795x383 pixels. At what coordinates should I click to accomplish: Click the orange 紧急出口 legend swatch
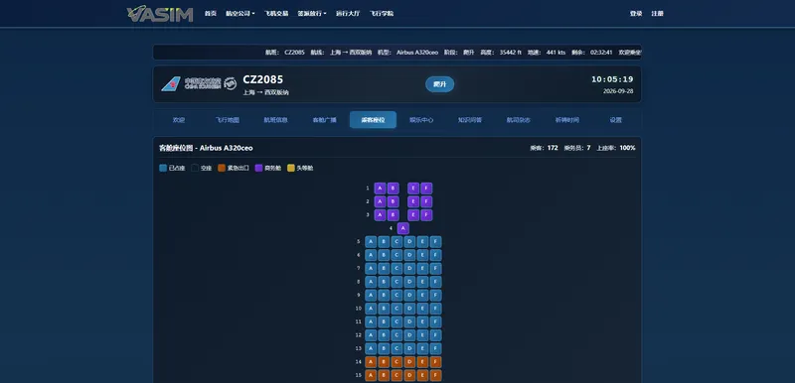[x=222, y=168]
